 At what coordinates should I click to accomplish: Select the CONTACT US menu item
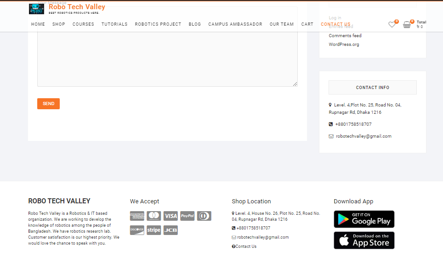pyautogui.click(x=335, y=24)
